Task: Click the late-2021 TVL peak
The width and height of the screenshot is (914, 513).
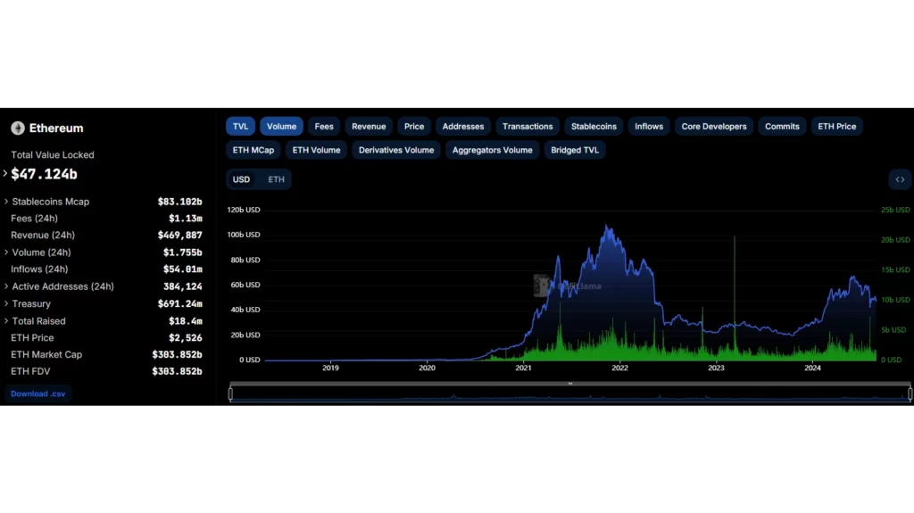Action: coord(608,228)
